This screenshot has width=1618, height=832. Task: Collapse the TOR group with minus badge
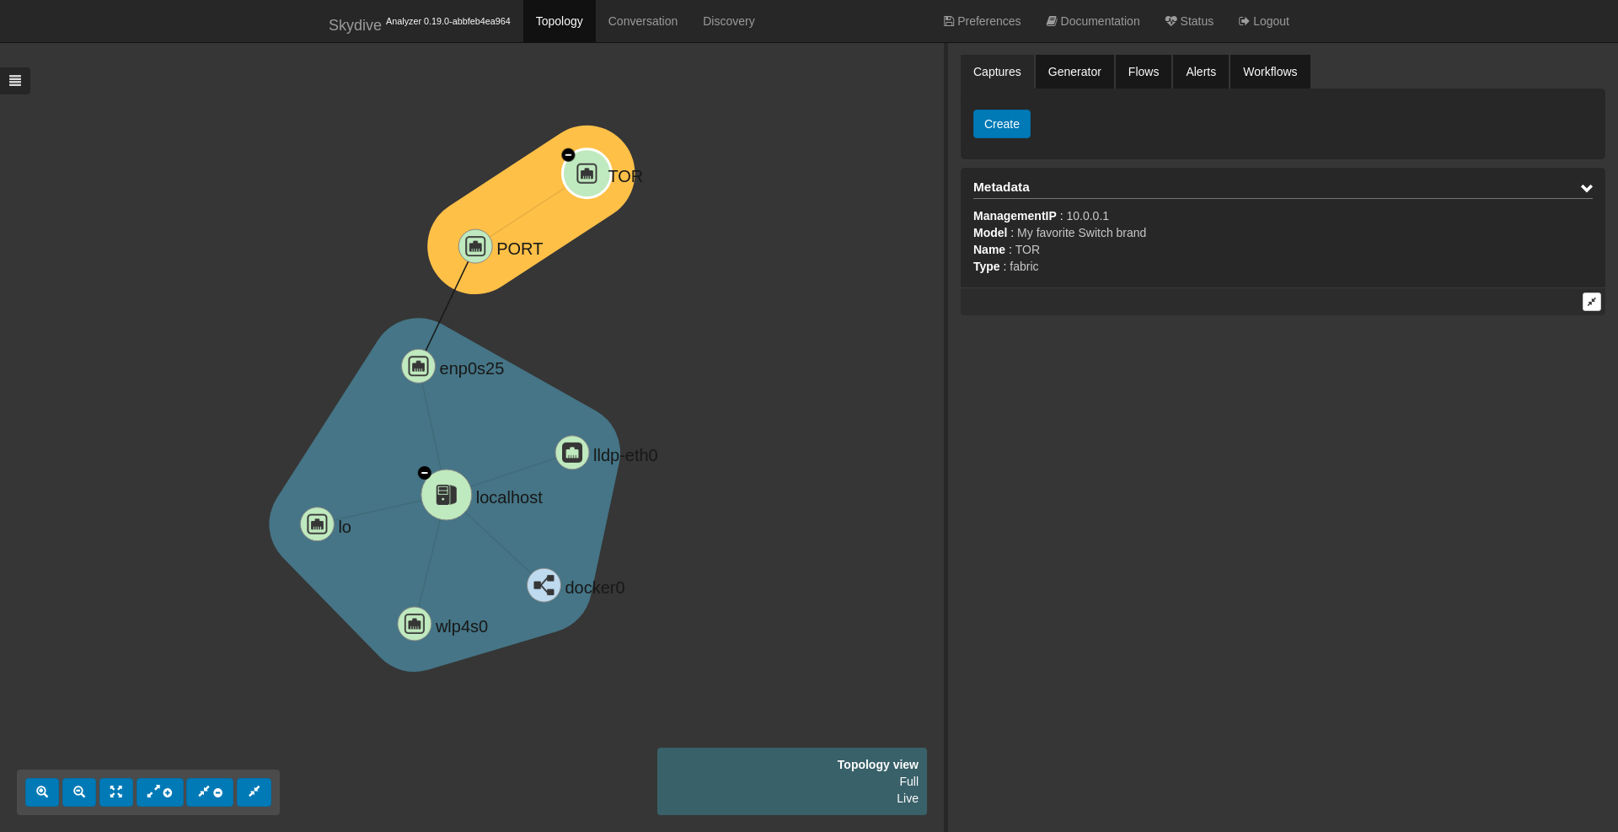pyautogui.click(x=568, y=155)
